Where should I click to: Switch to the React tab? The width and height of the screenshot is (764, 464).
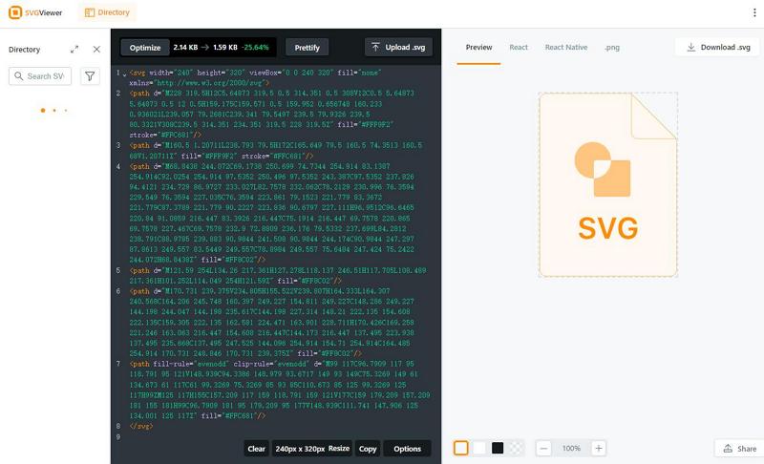[519, 47]
